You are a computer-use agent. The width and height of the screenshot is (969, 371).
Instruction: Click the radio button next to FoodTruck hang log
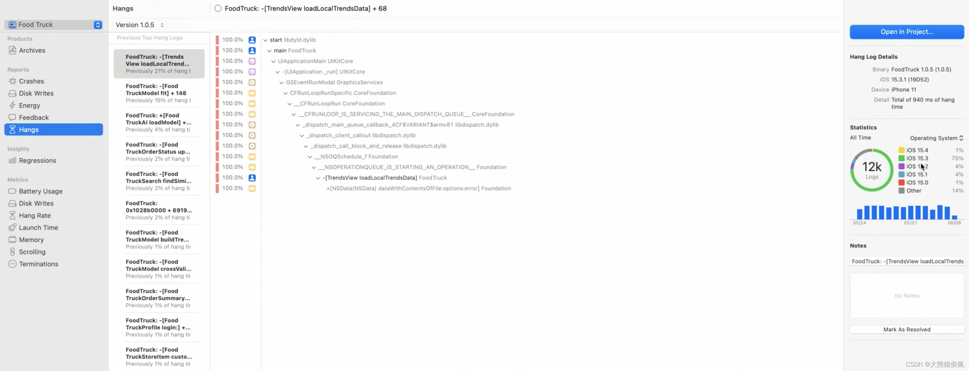(217, 9)
